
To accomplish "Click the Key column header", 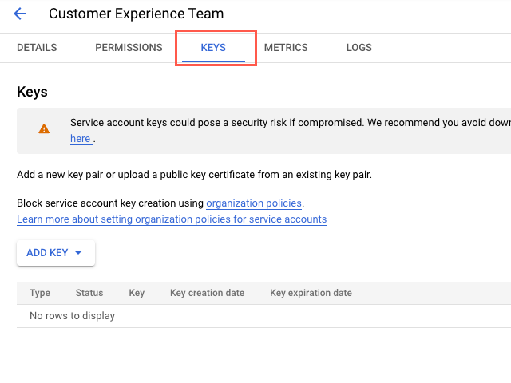I will [x=137, y=293].
